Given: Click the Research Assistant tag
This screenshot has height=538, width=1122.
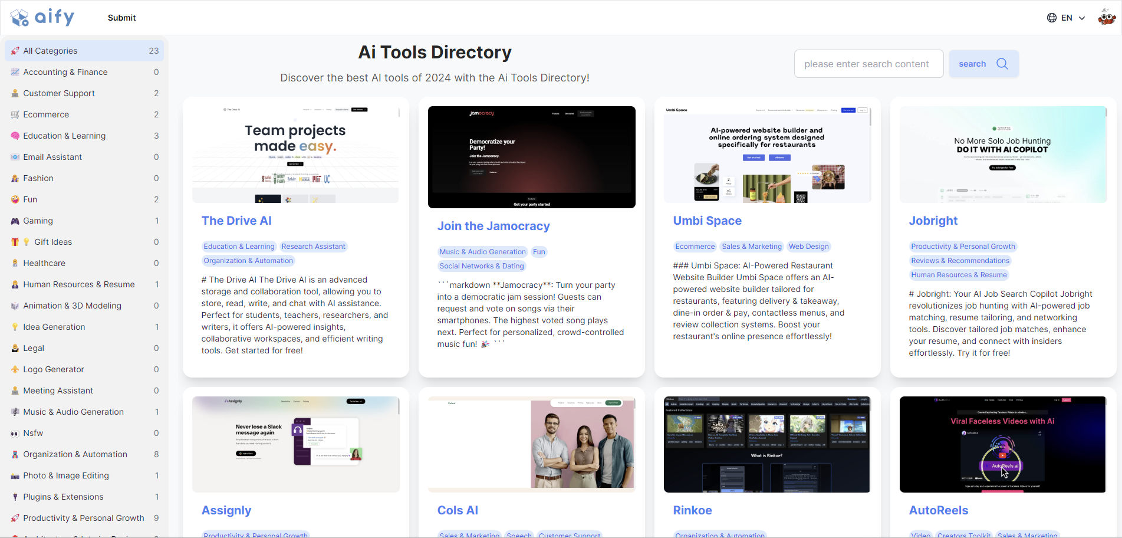Looking at the screenshot, I should [x=313, y=247].
